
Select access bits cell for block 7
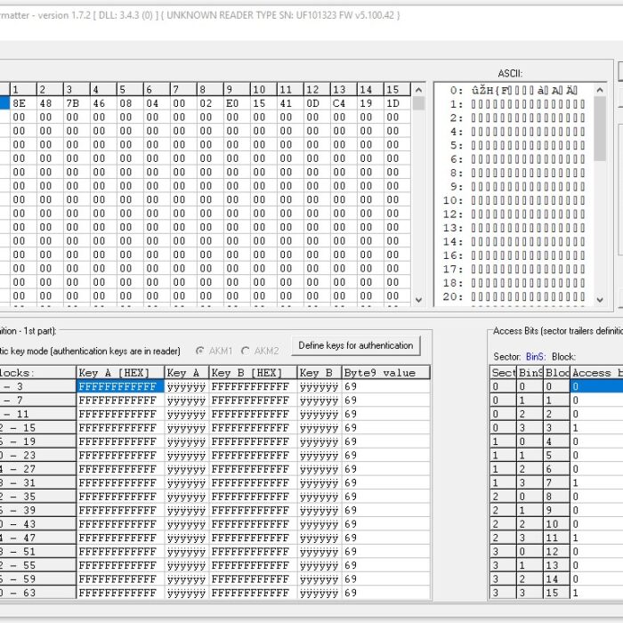[596, 483]
